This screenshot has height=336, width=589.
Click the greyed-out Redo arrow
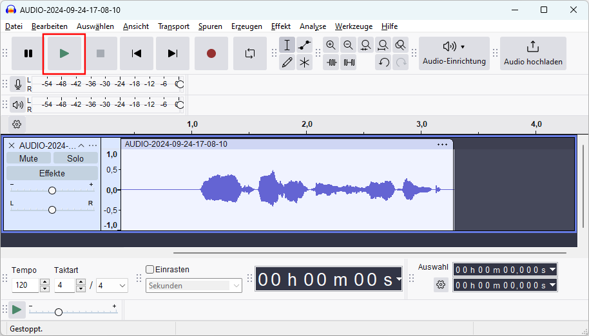pos(400,62)
